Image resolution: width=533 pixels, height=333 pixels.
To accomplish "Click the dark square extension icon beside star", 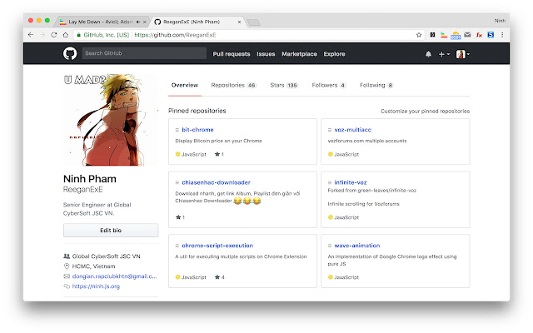I will click(432, 35).
